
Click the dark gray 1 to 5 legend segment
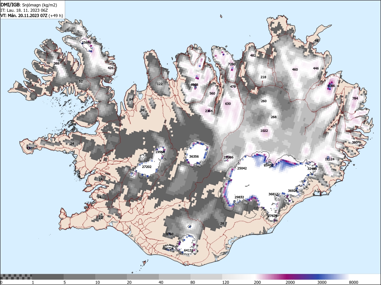[x=48, y=277]
